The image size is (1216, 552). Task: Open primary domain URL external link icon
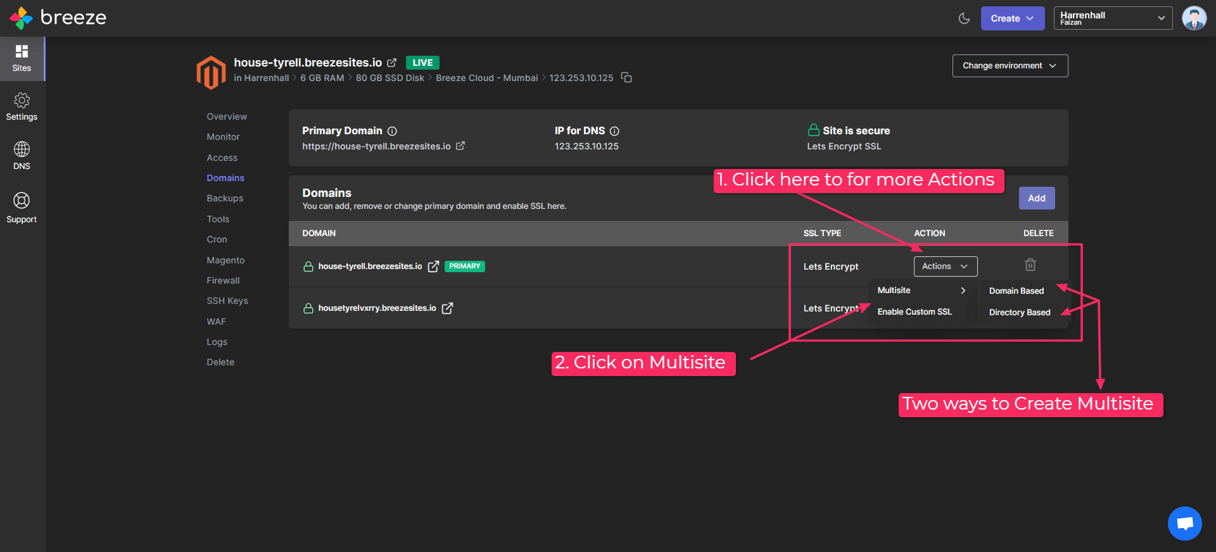[x=460, y=146]
